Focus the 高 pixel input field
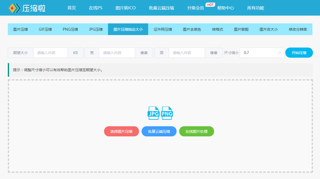The height and width of the screenshot is (179, 320). tap(187, 53)
